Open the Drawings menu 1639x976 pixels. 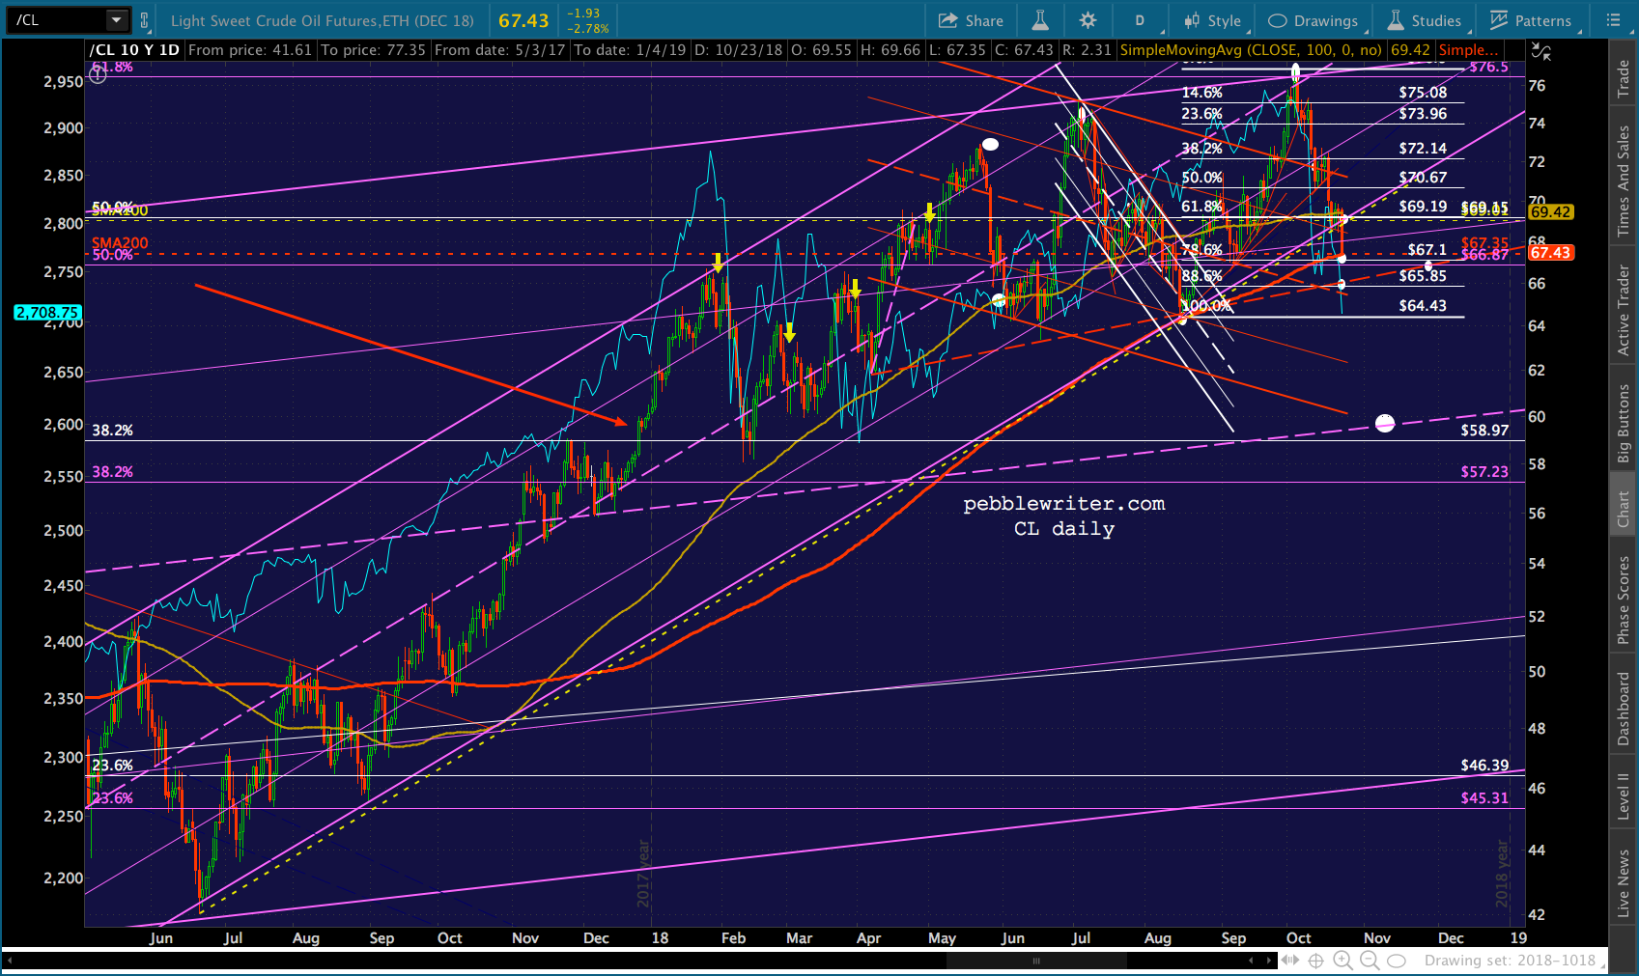click(x=1314, y=20)
